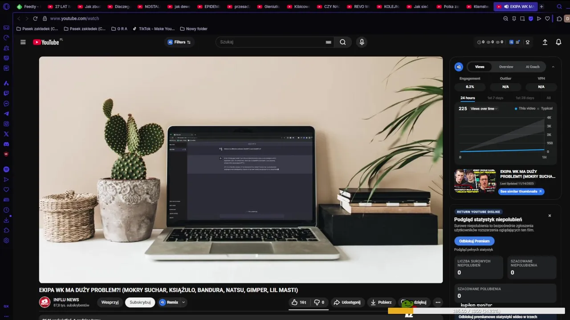
Task: Collapse the vidIQ panel chevron
Action: coord(553,67)
